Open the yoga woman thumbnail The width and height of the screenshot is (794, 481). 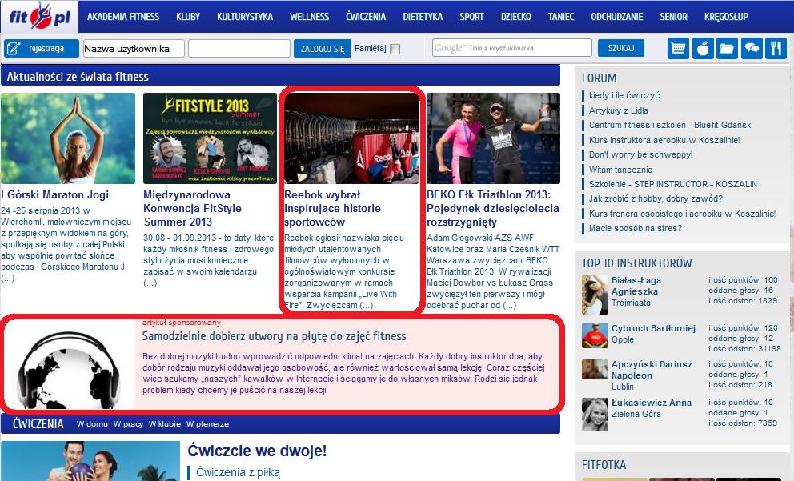tap(68, 138)
